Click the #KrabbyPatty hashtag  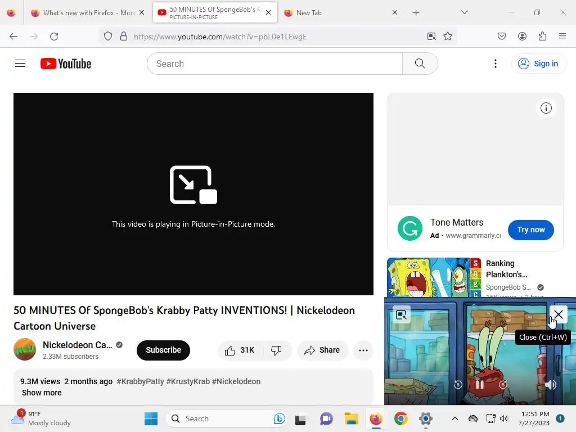click(140, 381)
